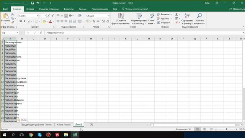Select the Продающая добавка Поиск sheet
This screenshot has width=245, height=138.
pyautogui.click(x=36, y=125)
